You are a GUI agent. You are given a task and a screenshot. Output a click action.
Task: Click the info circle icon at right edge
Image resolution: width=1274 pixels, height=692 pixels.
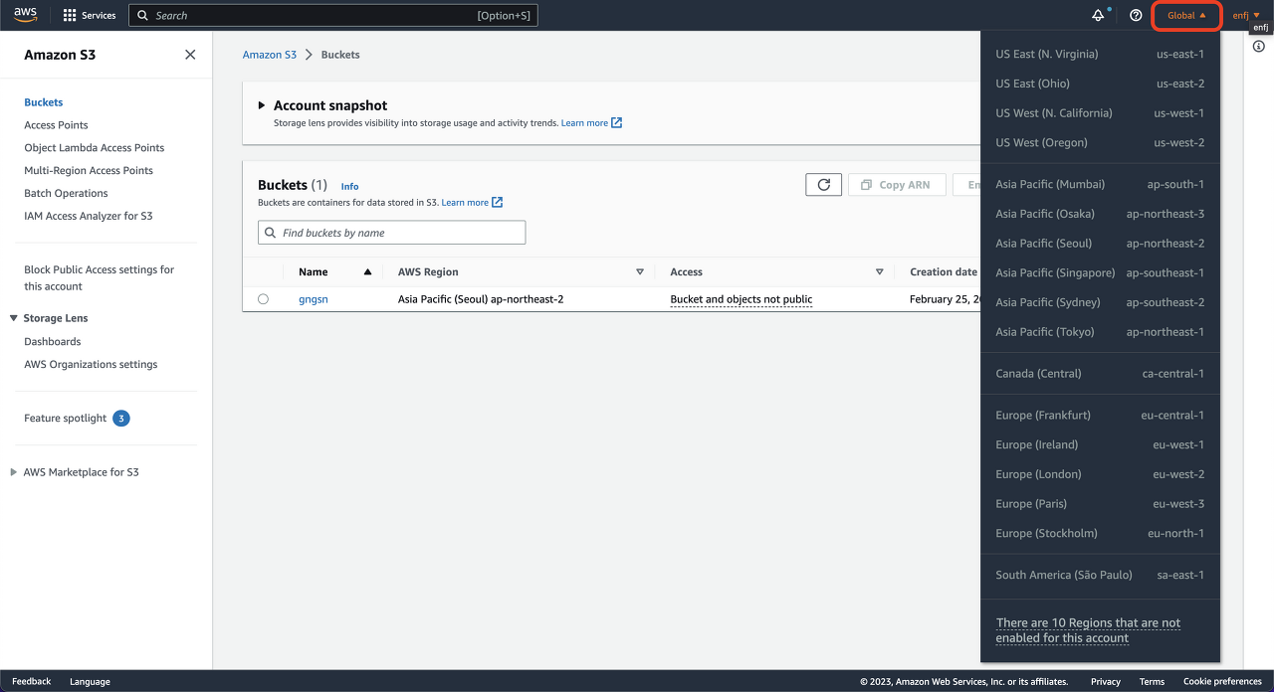tap(1258, 47)
